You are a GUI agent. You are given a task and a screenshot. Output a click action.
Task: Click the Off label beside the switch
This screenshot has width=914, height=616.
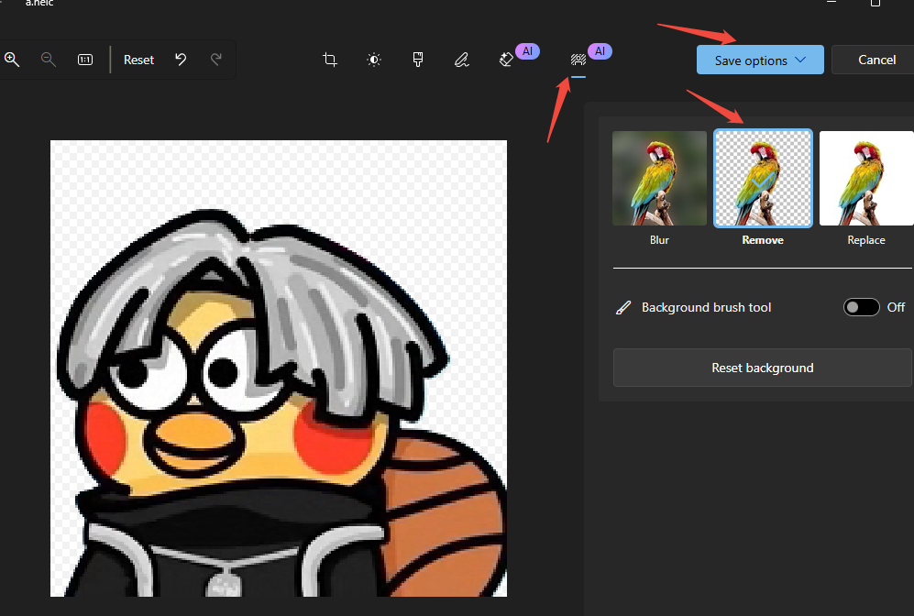tap(896, 307)
